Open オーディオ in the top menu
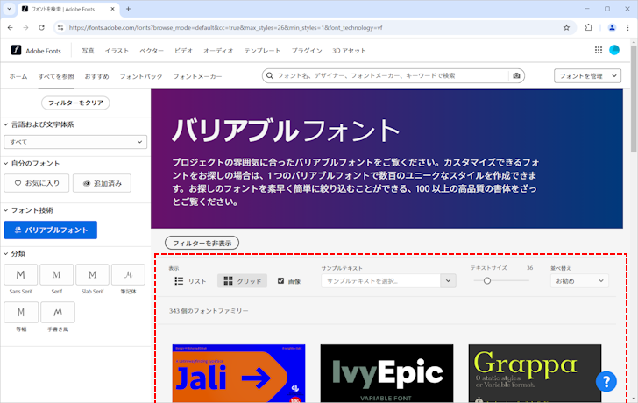This screenshot has height=403, width=638. [218, 51]
